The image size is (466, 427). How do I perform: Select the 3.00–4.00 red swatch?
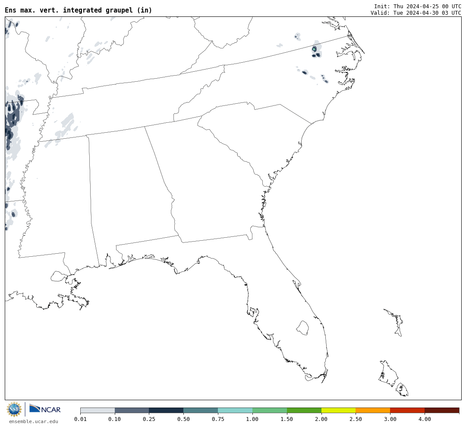[x=407, y=410]
